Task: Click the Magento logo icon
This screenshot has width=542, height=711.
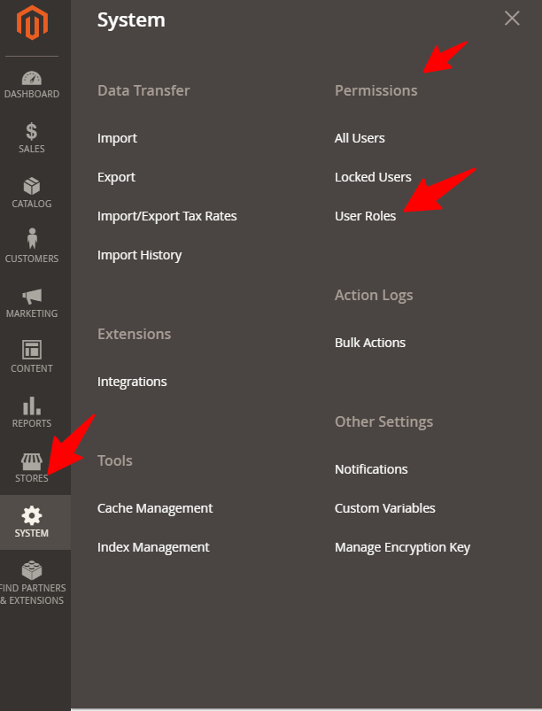Action: pyautogui.click(x=32, y=24)
